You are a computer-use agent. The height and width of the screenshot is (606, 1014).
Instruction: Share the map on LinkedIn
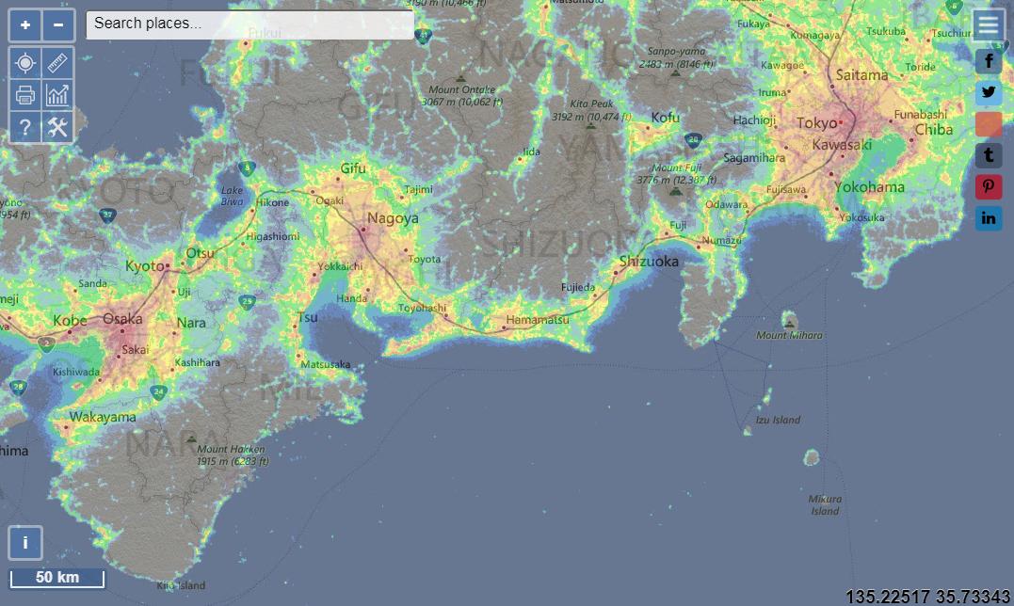989,218
